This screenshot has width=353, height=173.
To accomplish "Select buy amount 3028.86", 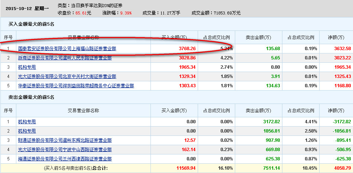I will pyautogui.click(x=187, y=58).
